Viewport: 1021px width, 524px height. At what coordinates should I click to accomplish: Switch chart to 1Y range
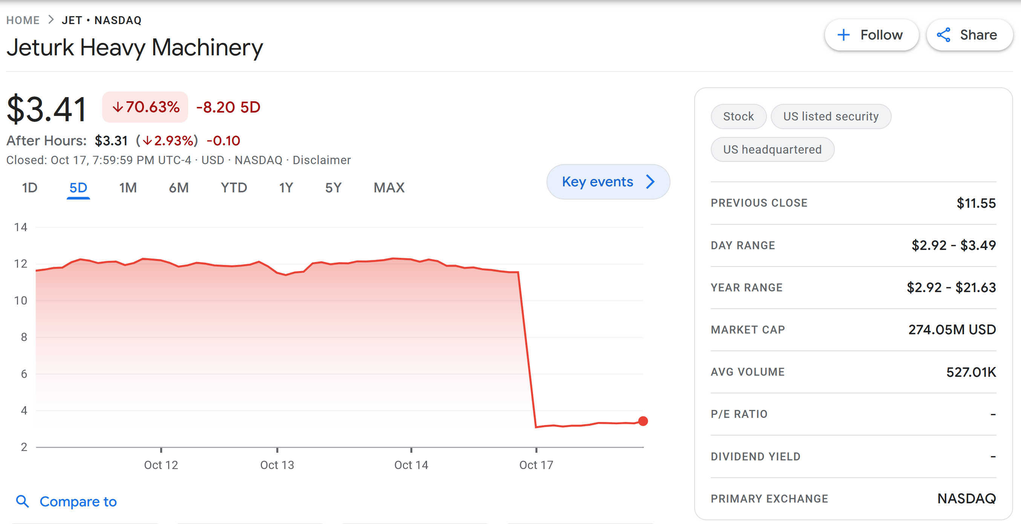(286, 187)
